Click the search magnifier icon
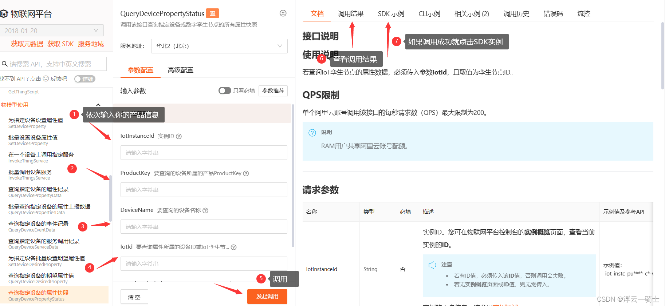665x306 pixels. pos(5,64)
